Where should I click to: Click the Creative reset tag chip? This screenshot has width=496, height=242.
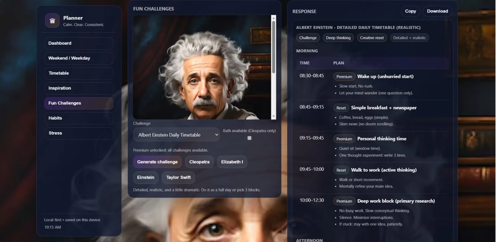coord(372,38)
